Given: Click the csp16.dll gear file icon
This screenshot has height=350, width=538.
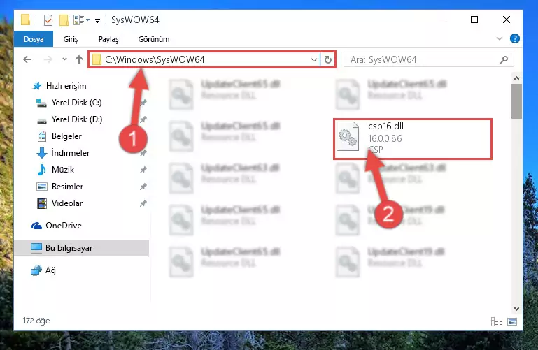Looking at the screenshot, I should pos(347,136).
